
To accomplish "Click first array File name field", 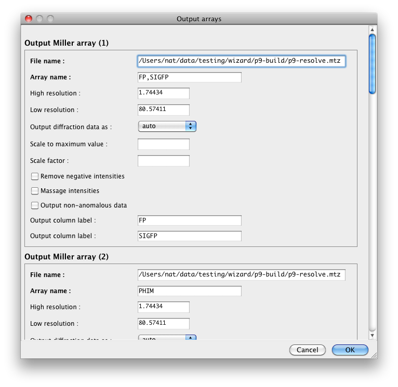I will 241,61.
